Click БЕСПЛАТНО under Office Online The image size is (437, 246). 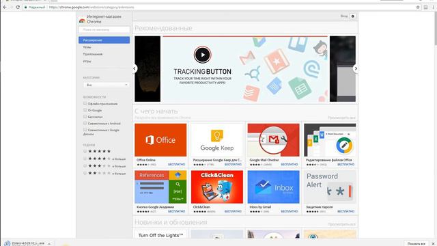point(176,164)
